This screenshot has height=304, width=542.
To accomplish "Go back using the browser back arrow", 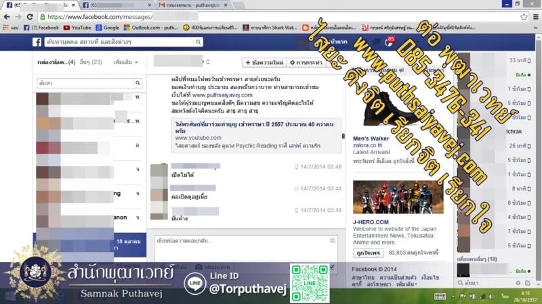I will 7,16.
